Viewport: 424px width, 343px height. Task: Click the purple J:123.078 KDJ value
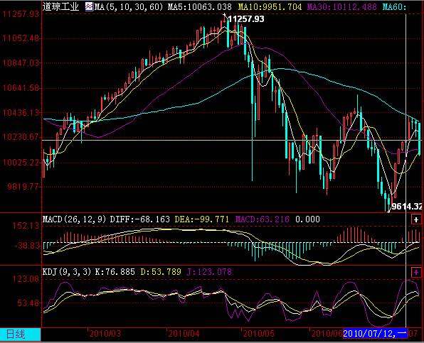209,271
